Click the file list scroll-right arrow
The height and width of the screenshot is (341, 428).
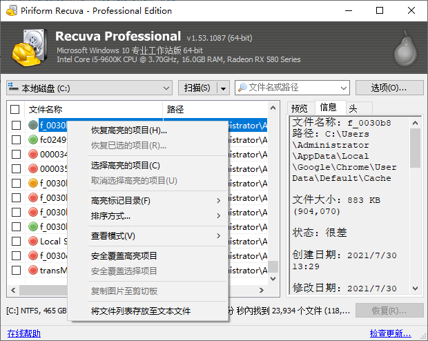coord(262,290)
